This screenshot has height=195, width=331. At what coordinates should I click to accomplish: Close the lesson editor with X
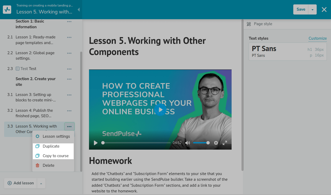coord(324,10)
